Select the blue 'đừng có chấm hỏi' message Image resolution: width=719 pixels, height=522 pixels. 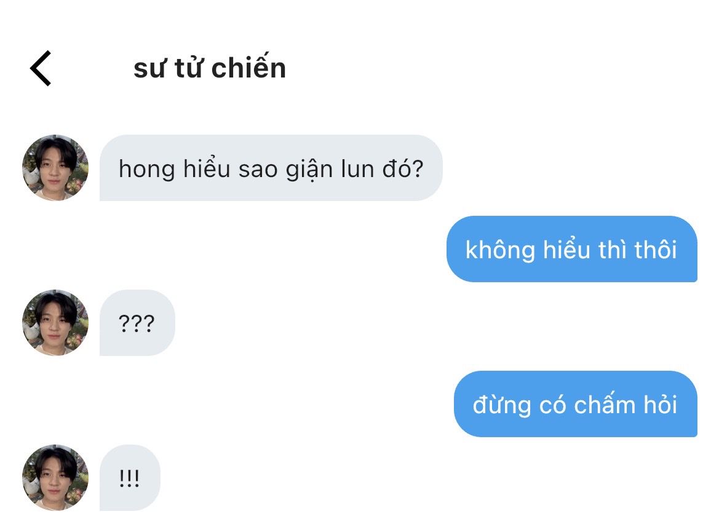pyautogui.click(x=576, y=404)
